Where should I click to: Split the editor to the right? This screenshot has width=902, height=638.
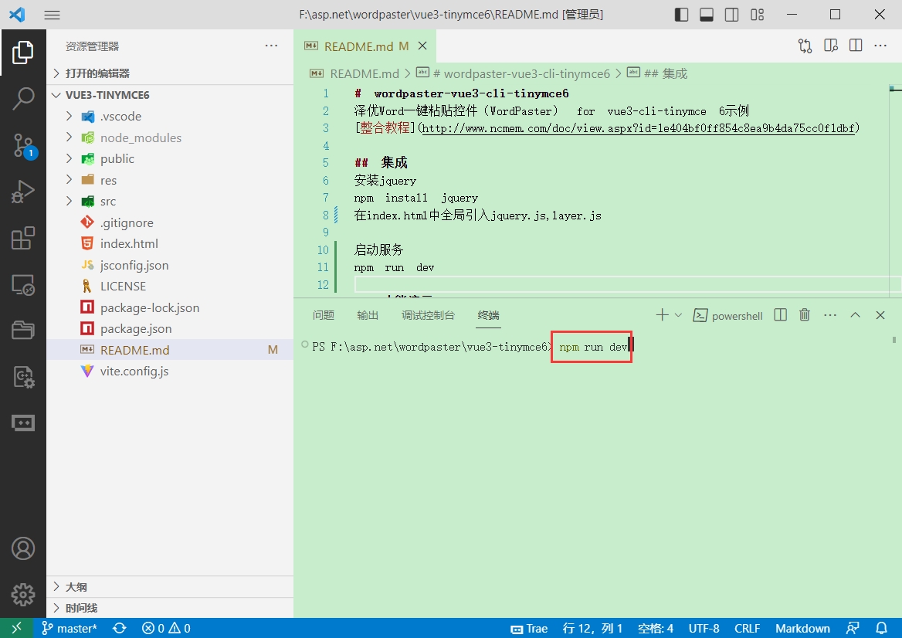click(x=856, y=46)
